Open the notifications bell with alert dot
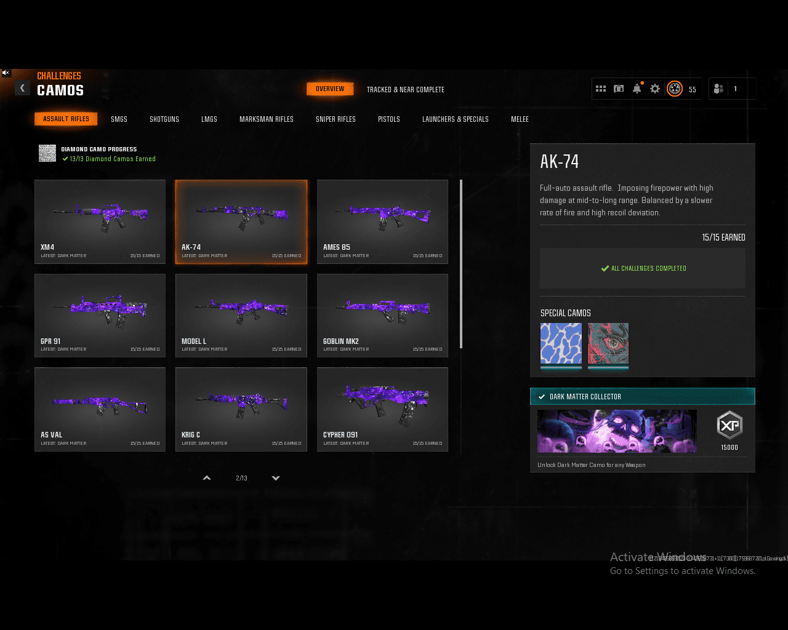 [x=637, y=89]
